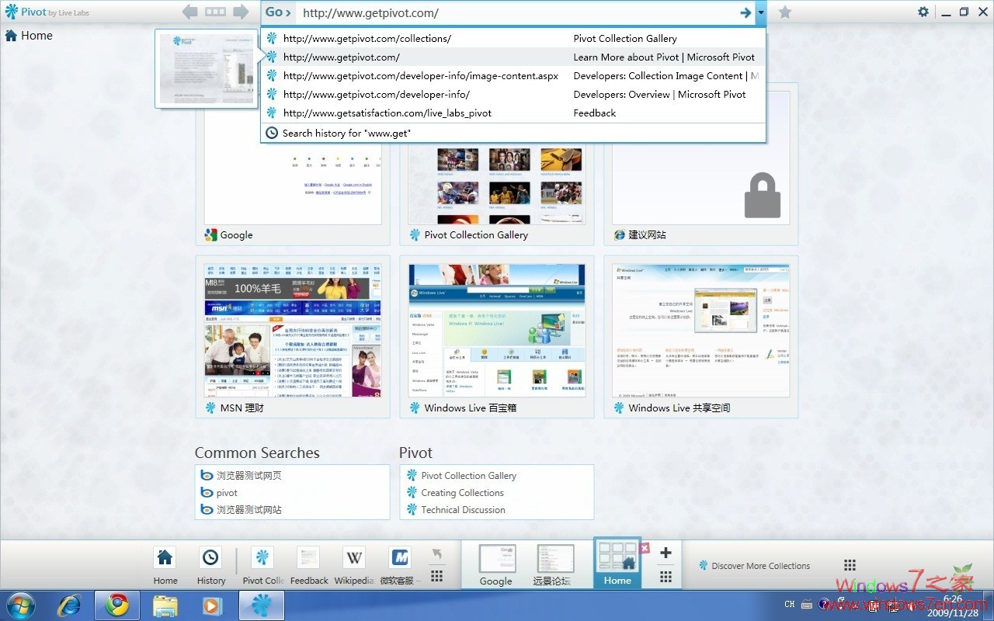
Task: Click the Pivot Collection favorite icon
Action: click(263, 565)
